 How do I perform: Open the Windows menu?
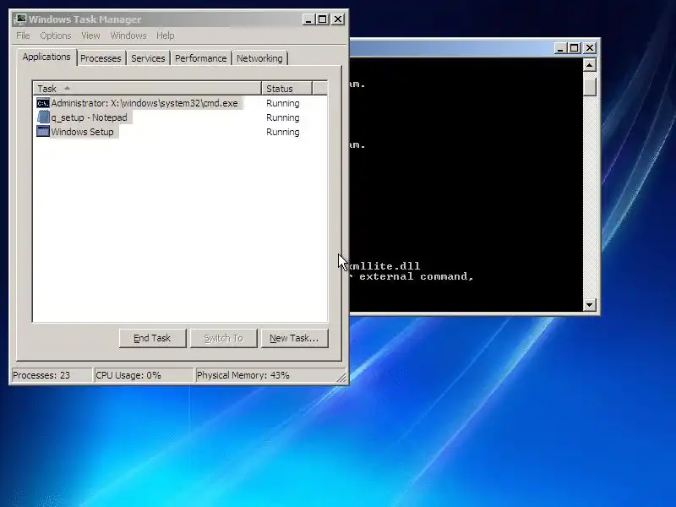coord(128,35)
